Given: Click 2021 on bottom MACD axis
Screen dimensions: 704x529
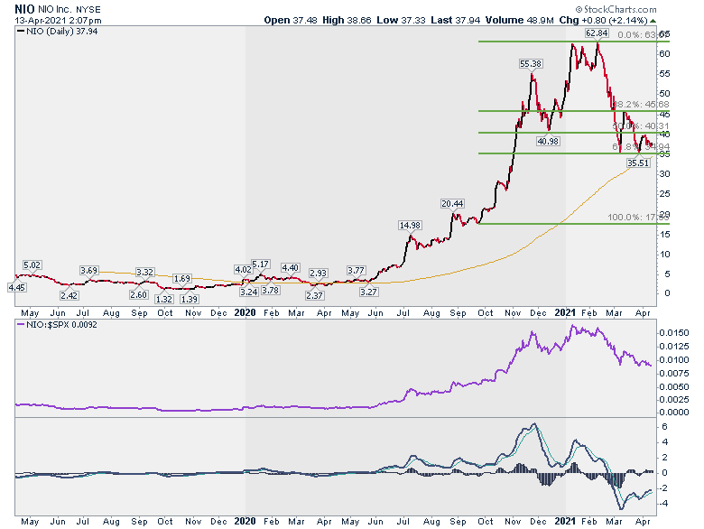Looking at the screenshot, I should pos(565,521).
